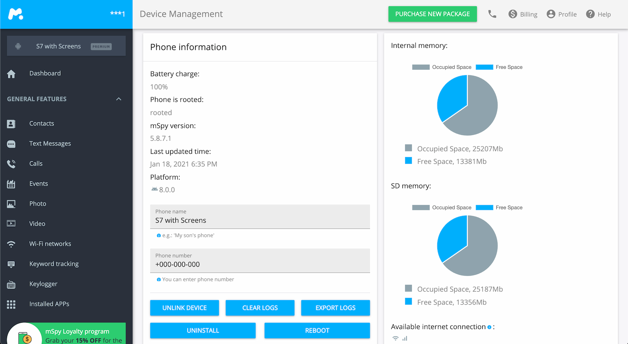
Task: Click the "Phone information" heading
Action: (x=189, y=47)
